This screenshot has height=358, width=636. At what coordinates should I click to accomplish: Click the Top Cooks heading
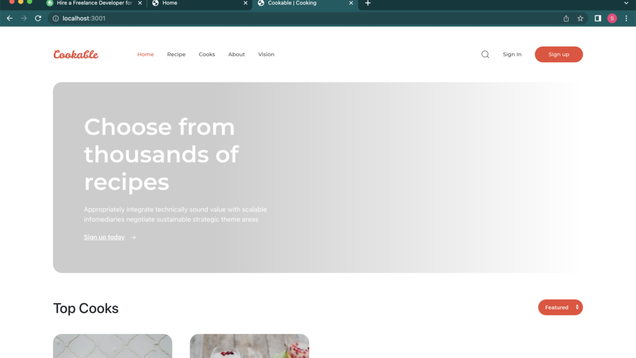tap(85, 308)
